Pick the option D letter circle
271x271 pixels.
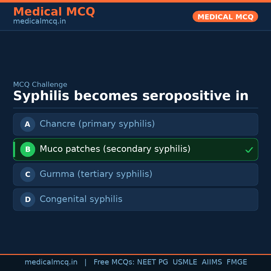coord(28,199)
